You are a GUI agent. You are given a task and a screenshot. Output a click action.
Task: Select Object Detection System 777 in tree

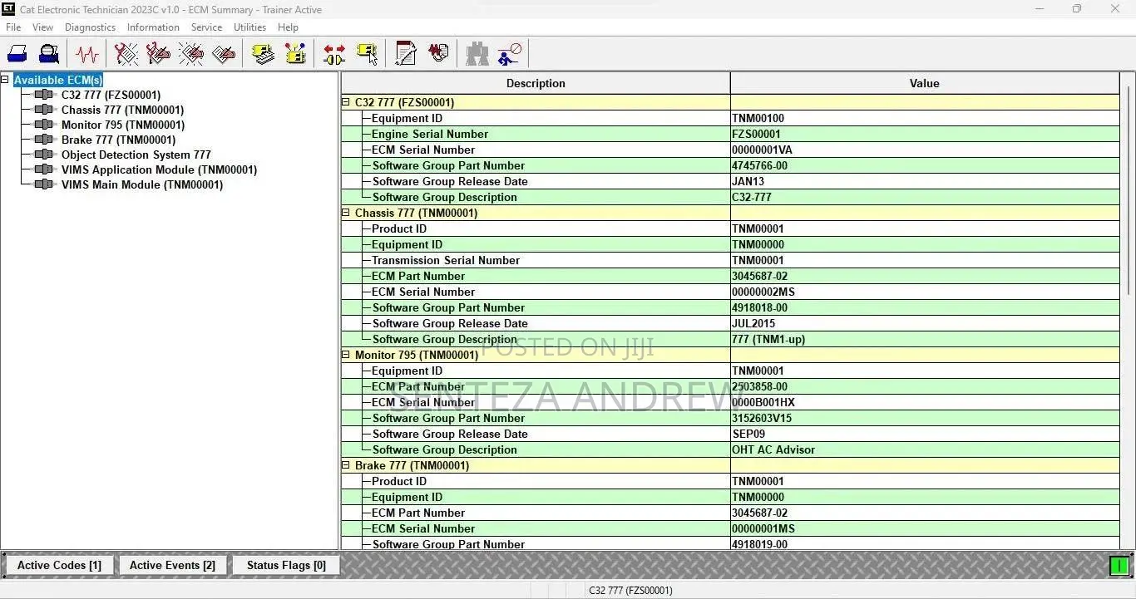tap(136, 155)
